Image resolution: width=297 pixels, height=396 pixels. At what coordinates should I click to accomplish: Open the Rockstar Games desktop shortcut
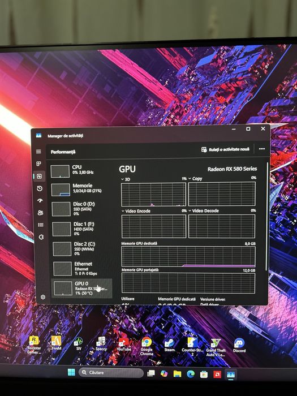click(34, 345)
